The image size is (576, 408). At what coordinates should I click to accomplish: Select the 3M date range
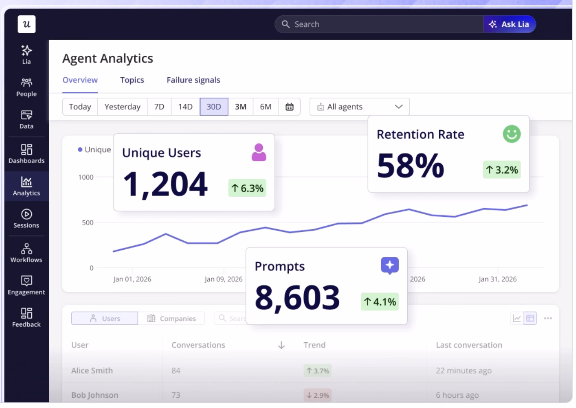click(x=241, y=107)
